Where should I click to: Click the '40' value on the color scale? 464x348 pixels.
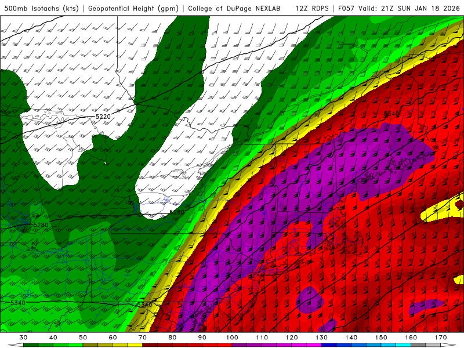coord(53,338)
